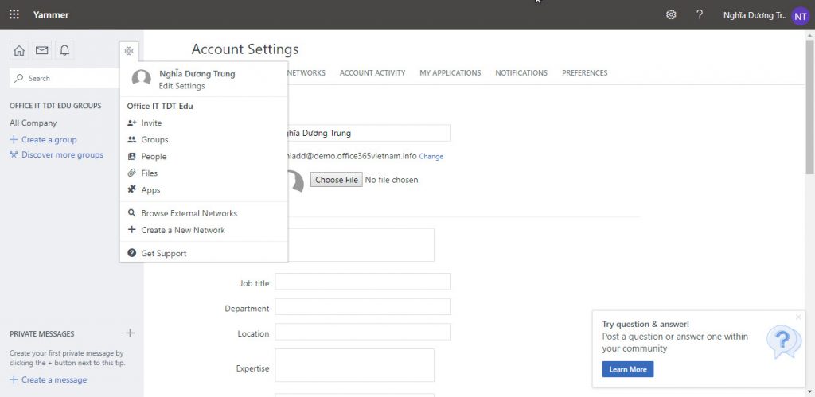Viewport: 815px width, 397px height.
Task: Switch to the Account Activity tab
Action: tap(372, 72)
